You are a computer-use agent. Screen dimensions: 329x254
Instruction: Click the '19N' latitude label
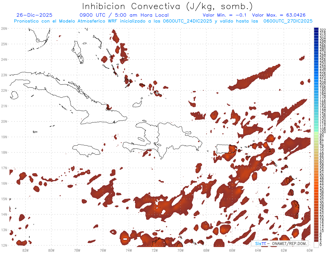coord(4,137)
